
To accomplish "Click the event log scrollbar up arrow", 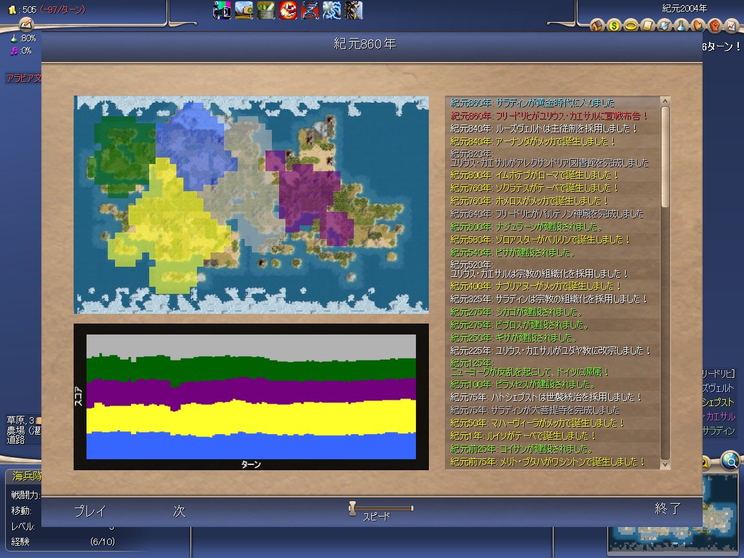I will click(x=665, y=101).
